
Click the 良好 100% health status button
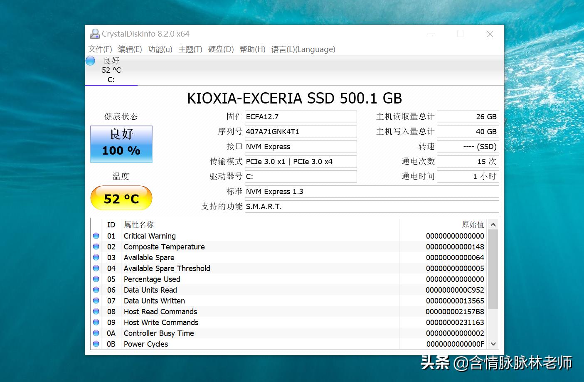[121, 143]
